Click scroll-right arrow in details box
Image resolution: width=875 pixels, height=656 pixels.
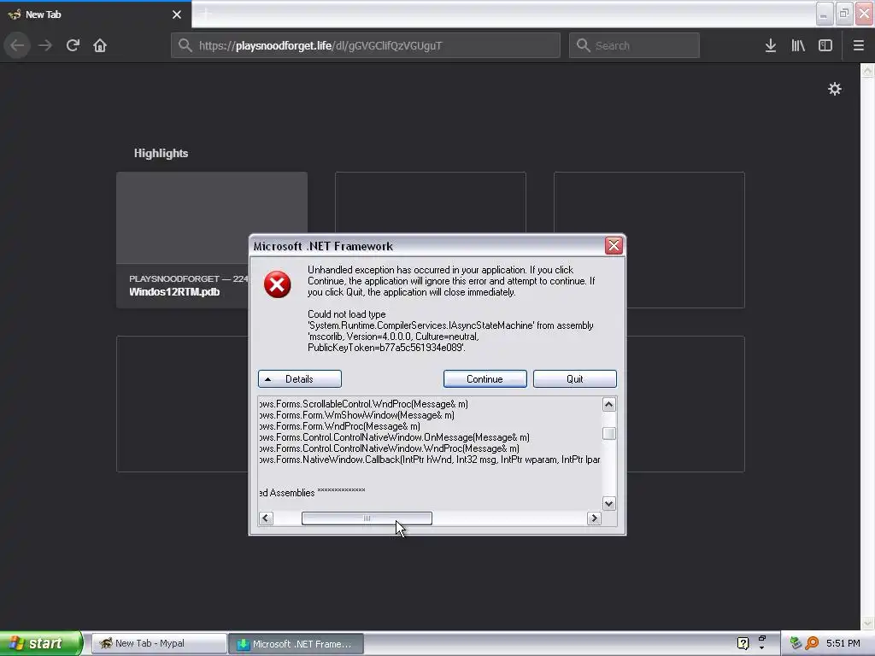click(594, 518)
